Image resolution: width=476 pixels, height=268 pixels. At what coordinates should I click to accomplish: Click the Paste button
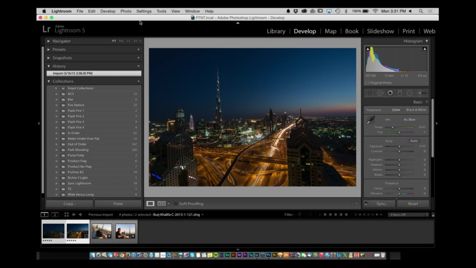[118, 203]
